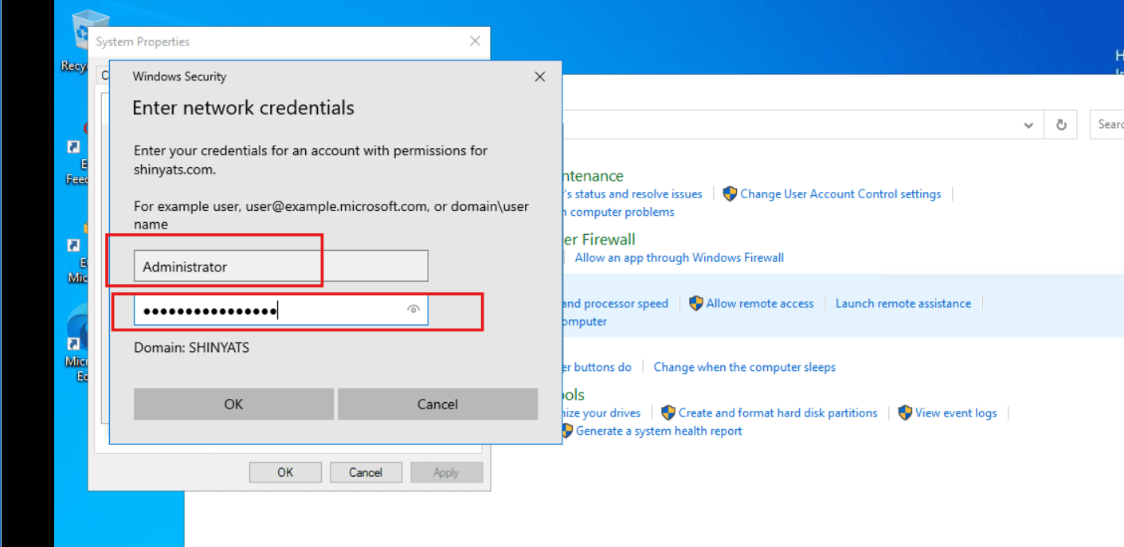Click the 'Domain: SHINYATS' text

click(191, 347)
